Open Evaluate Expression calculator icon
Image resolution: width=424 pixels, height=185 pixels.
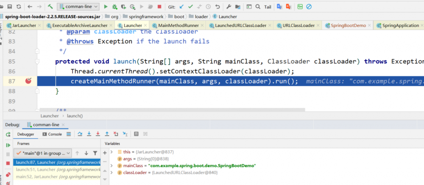[x=136, y=134]
